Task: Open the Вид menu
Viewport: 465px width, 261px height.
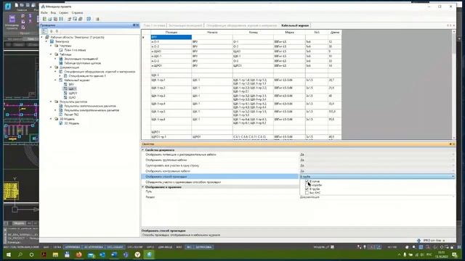Action: (53, 13)
